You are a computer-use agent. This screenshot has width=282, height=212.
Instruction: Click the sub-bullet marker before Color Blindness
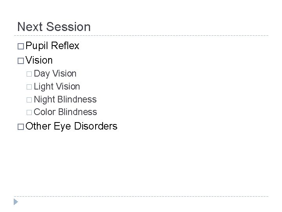[x=30, y=112]
